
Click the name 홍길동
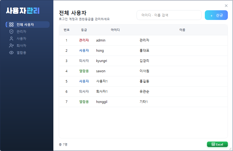tap(144, 81)
